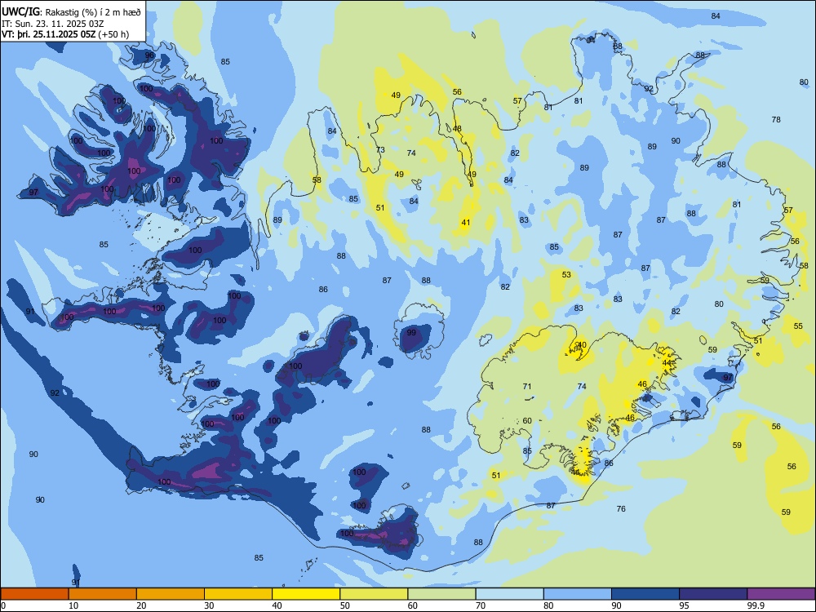Click the '0' label on the color scale

pos(3,605)
